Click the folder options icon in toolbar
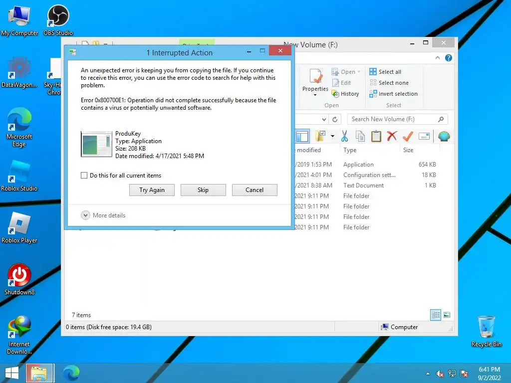 point(320,136)
